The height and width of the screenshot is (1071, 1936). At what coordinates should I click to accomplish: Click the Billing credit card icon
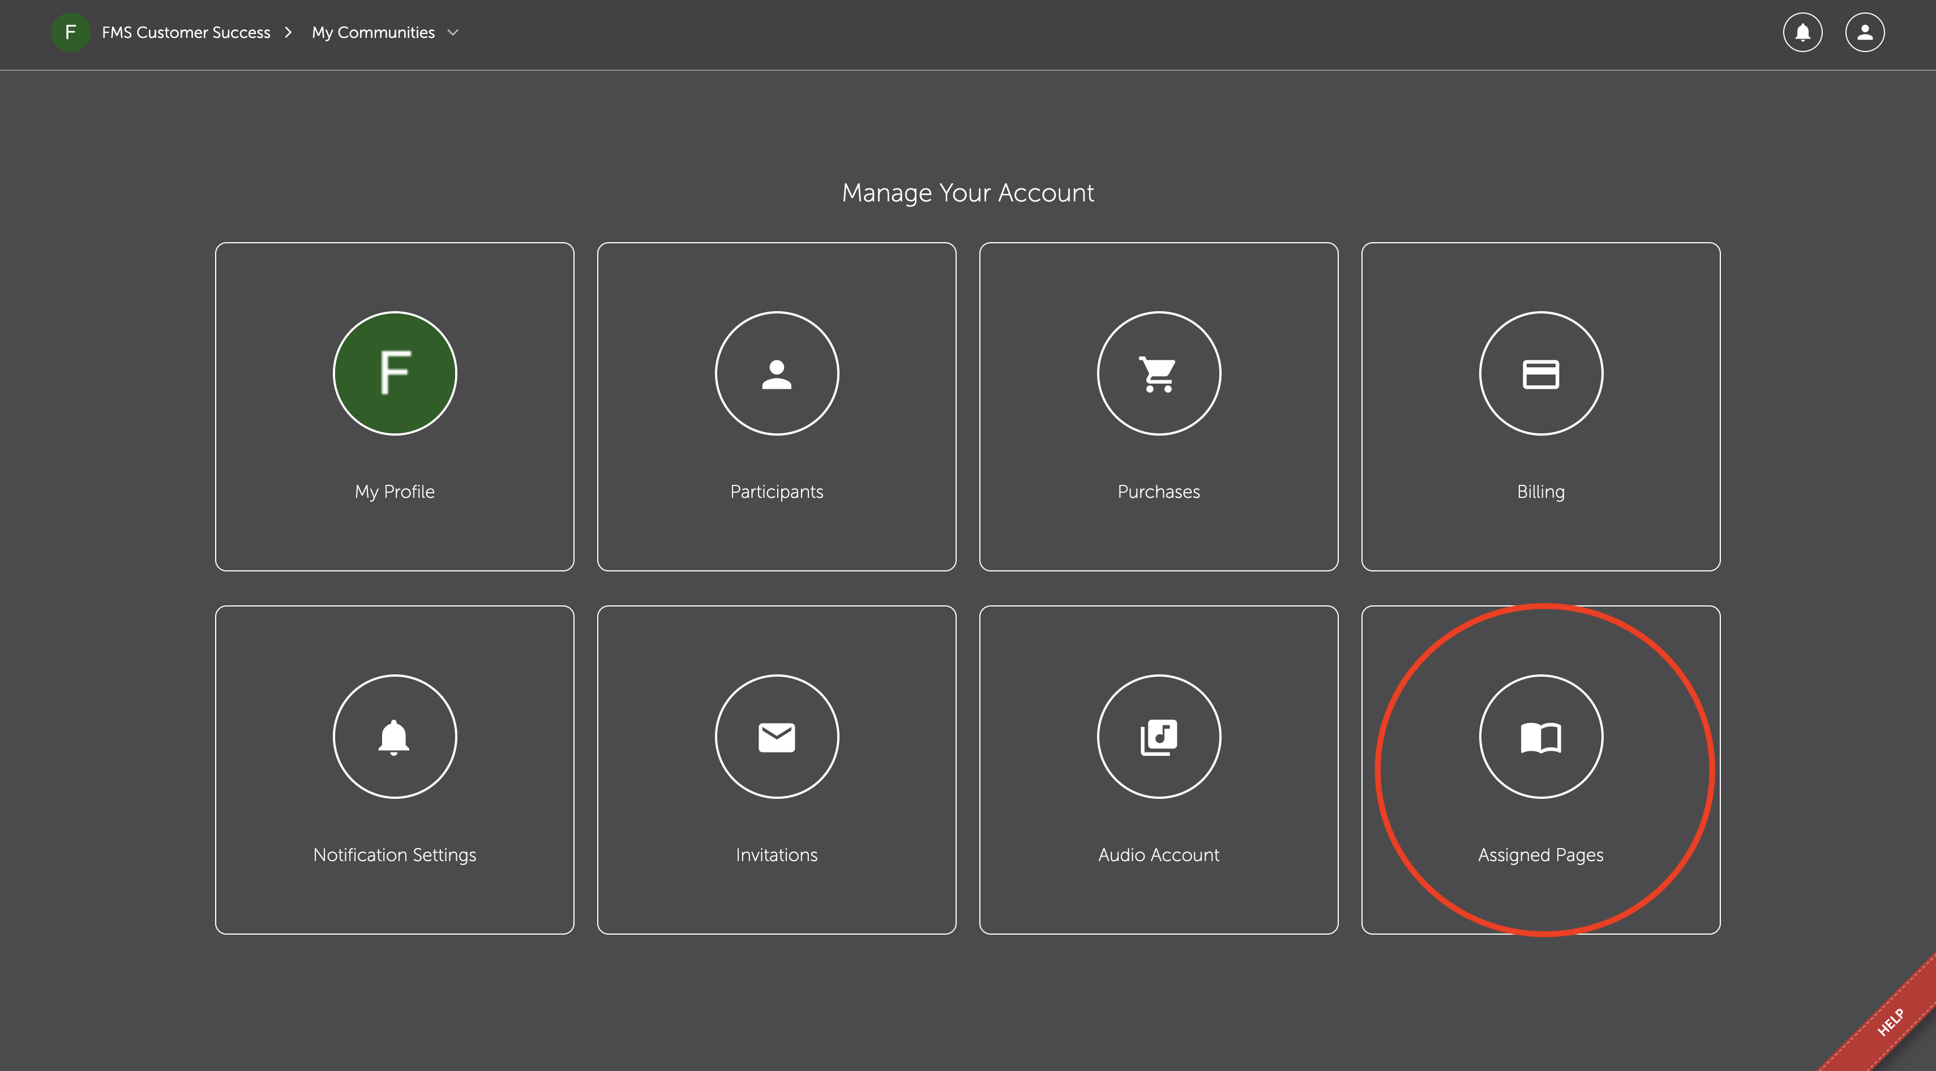pyautogui.click(x=1541, y=373)
